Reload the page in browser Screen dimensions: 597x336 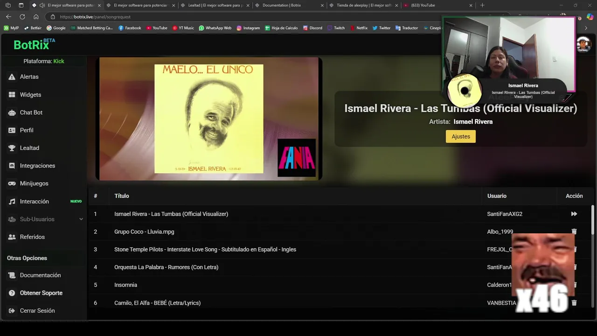click(x=22, y=17)
